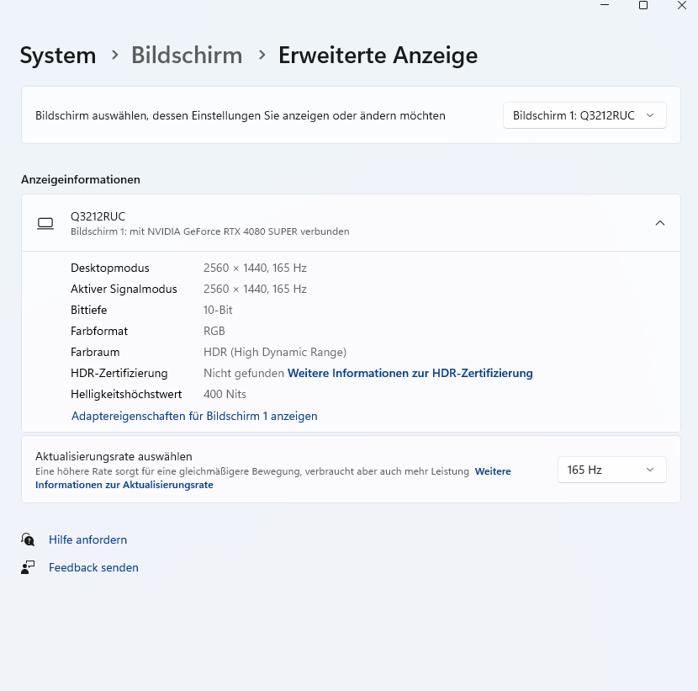Go back to System in breadcrumb
The height and width of the screenshot is (691, 698).
pyautogui.click(x=58, y=56)
